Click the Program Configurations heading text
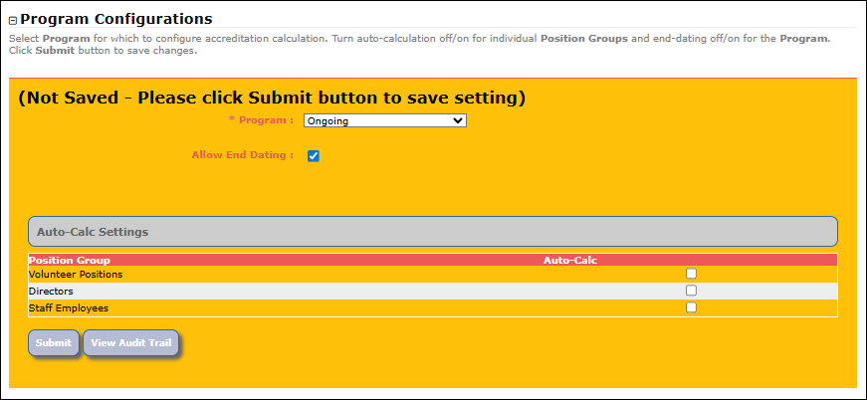Image resolution: width=867 pixels, height=400 pixels. (x=116, y=19)
